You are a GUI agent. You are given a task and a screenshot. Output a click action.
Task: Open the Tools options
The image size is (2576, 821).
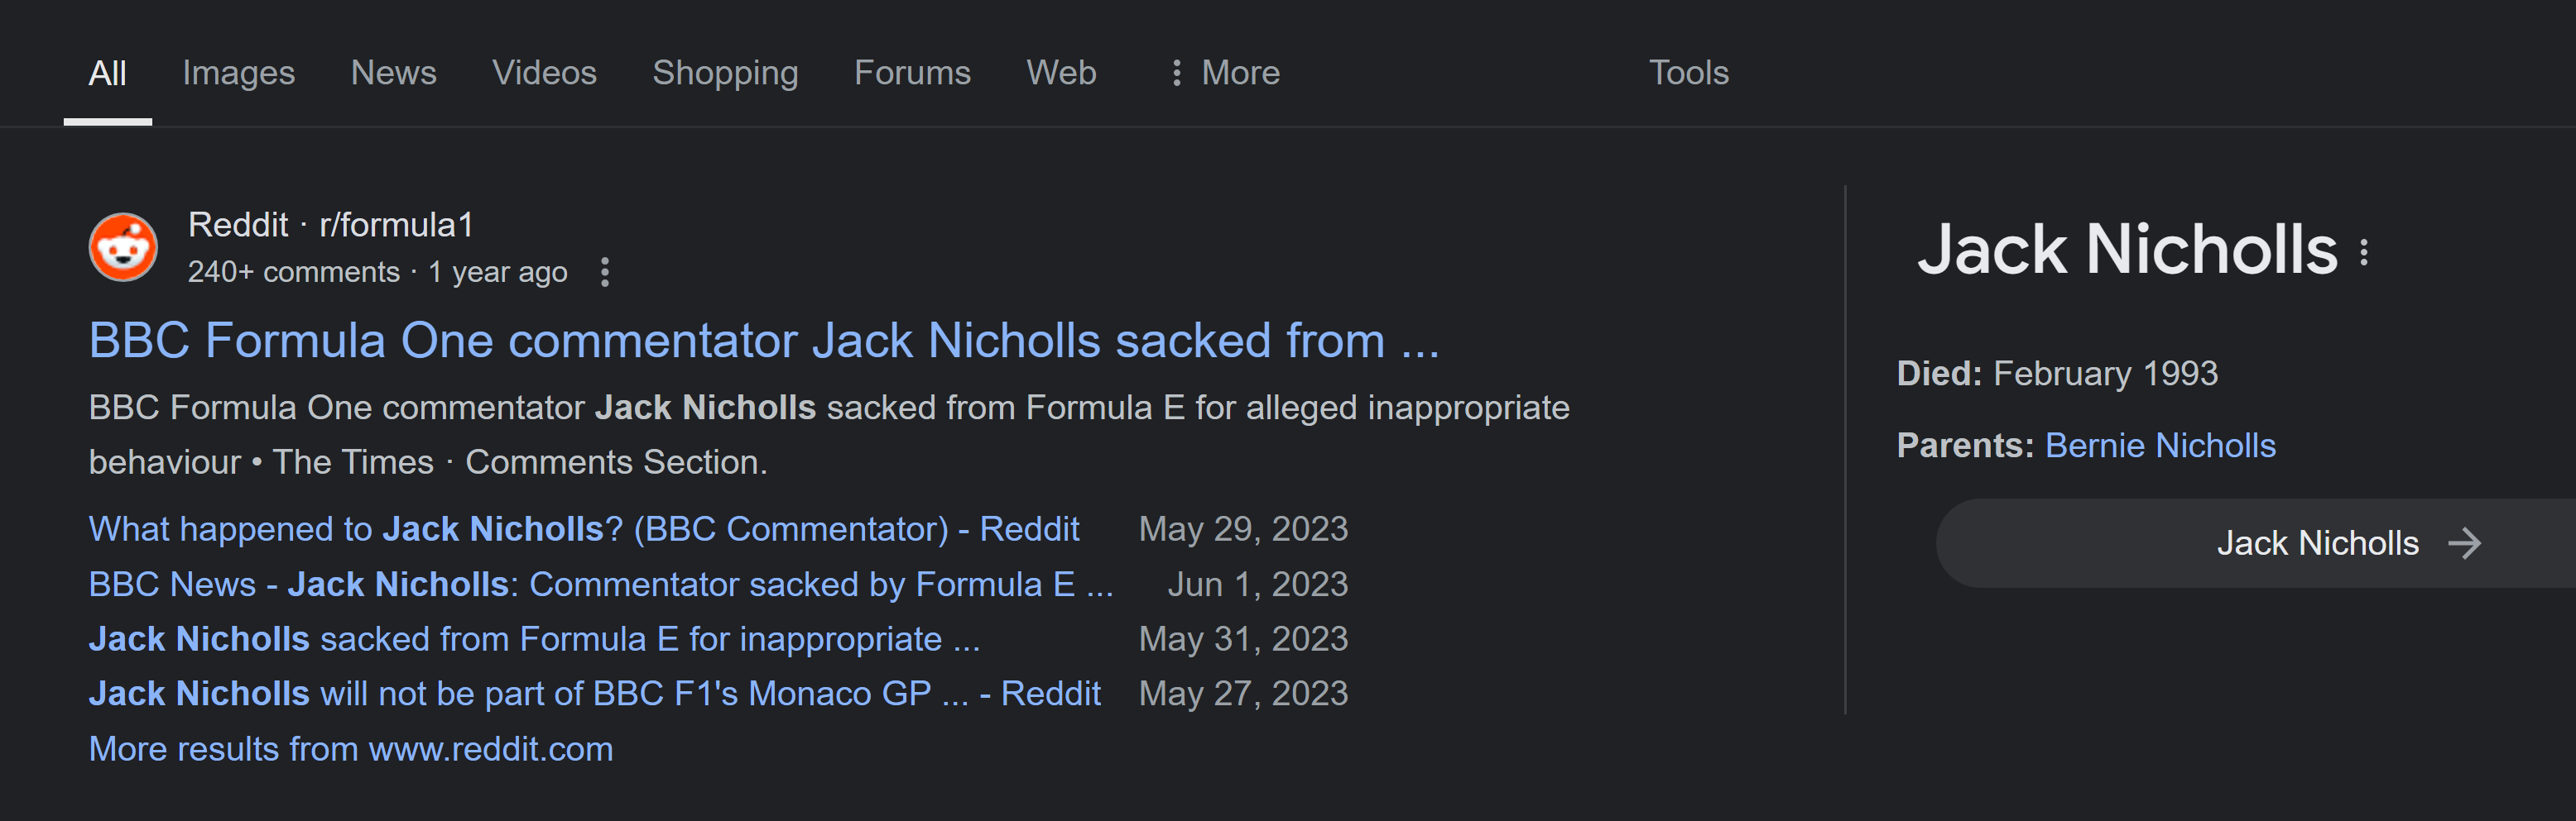tap(1688, 73)
